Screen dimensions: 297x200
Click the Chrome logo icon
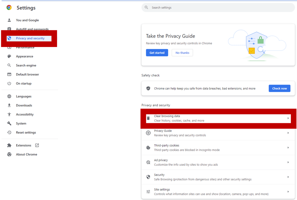(9, 7)
